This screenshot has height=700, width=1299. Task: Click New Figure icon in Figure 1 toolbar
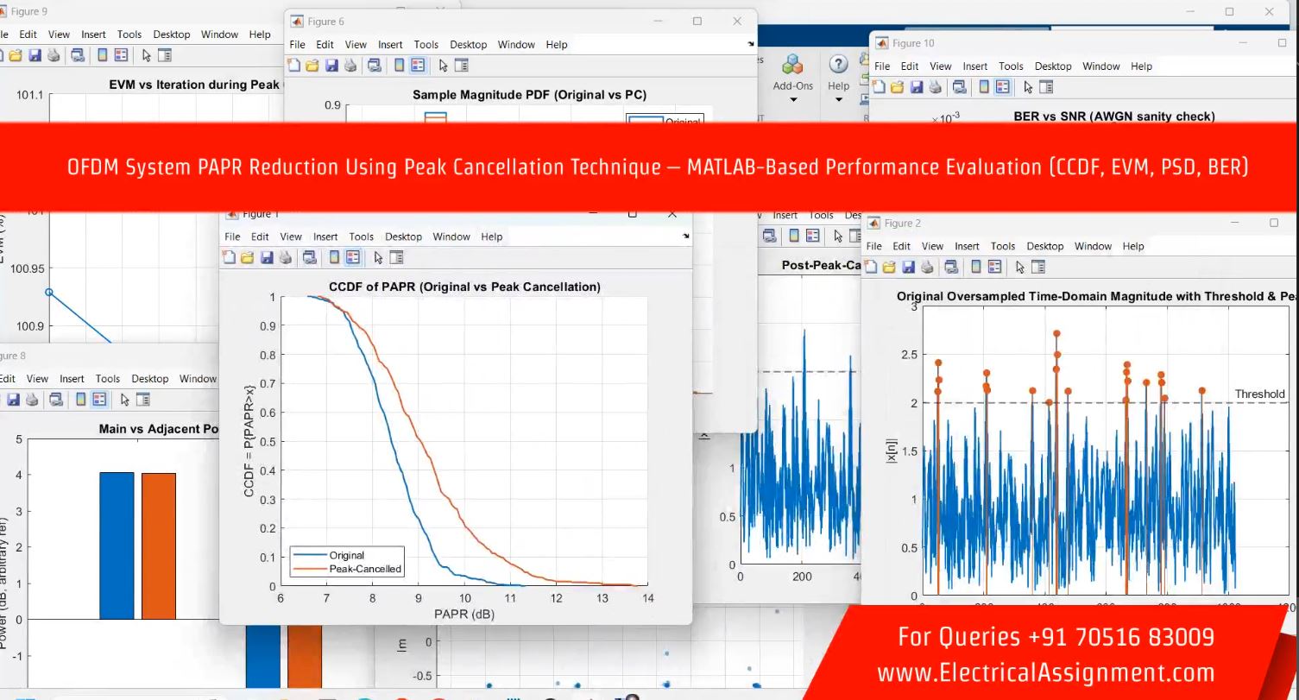[x=230, y=257]
